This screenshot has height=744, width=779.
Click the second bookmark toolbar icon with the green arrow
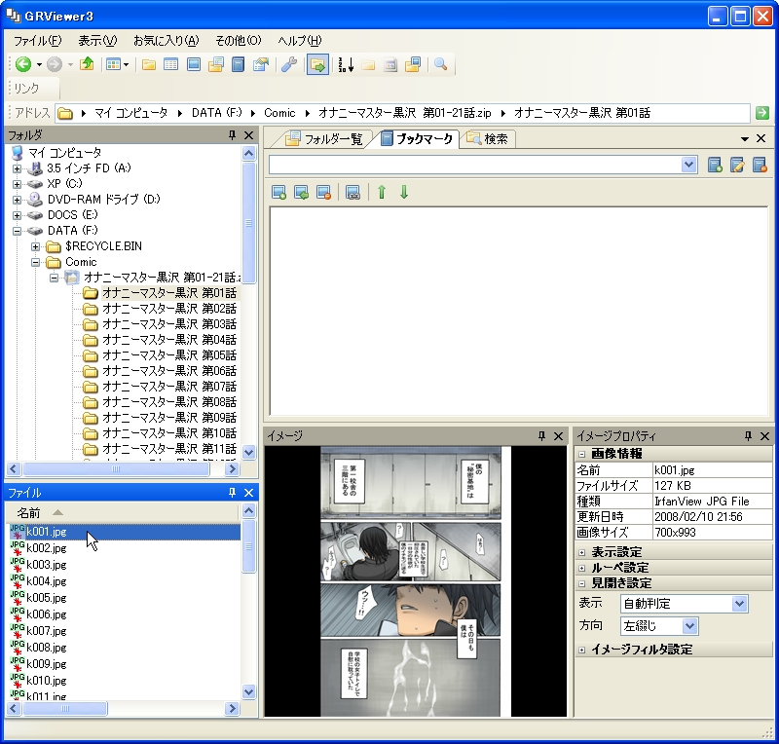(x=302, y=193)
